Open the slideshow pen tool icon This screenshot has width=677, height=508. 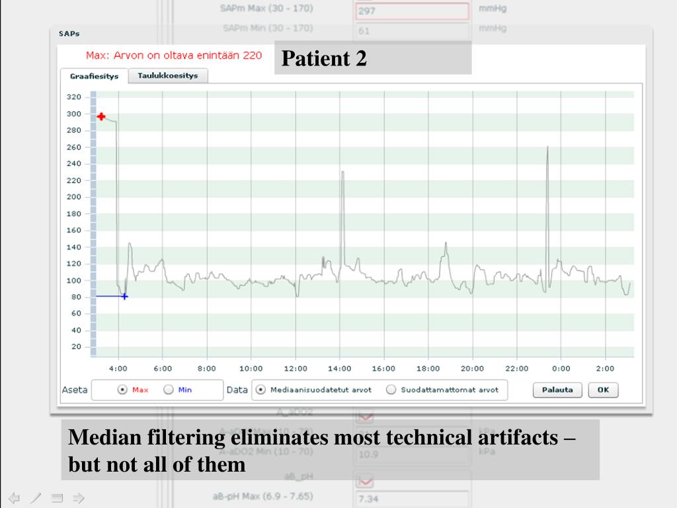pyautogui.click(x=36, y=497)
